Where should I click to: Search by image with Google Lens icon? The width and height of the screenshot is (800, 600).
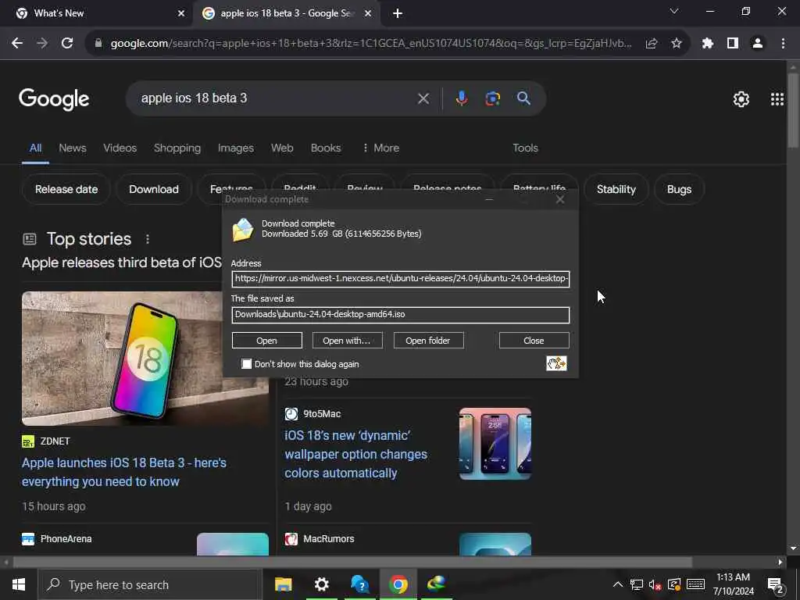[x=492, y=98]
